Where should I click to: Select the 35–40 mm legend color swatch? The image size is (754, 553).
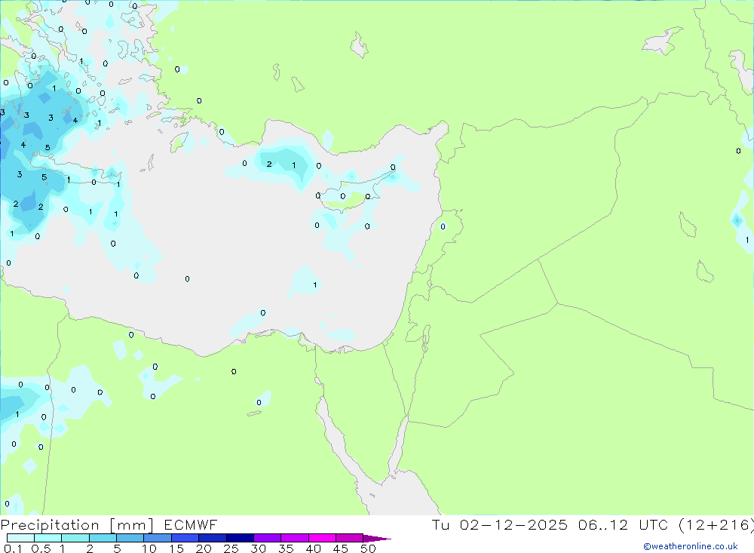295,538
